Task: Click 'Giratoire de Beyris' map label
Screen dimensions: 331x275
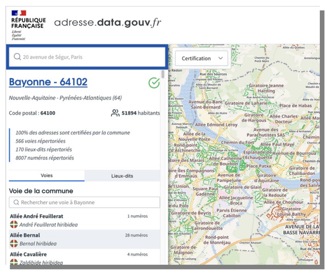Action: coord(191,213)
